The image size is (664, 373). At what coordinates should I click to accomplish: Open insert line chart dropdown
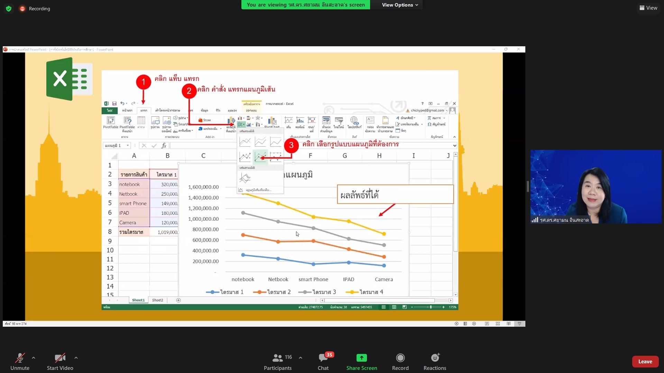click(241, 125)
